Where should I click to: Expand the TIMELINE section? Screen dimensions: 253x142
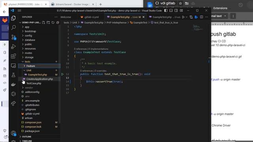pyautogui.click(x=27, y=141)
